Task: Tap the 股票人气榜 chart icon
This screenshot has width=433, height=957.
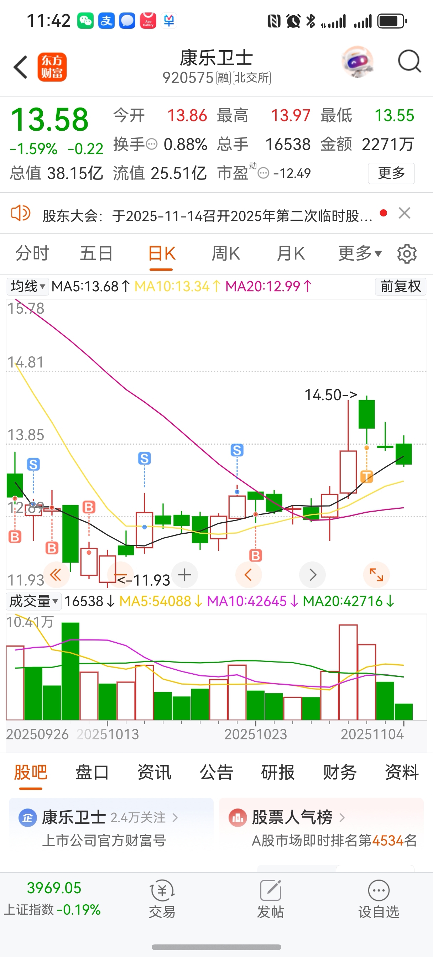Action: (238, 818)
